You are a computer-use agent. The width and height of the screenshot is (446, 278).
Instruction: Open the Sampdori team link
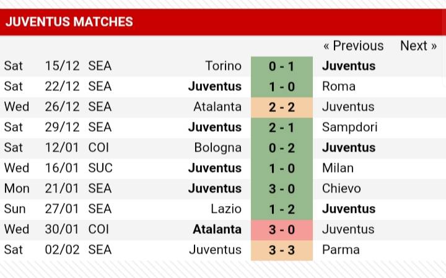tap(349, 128)
